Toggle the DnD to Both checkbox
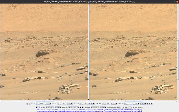This screenshot has height=112, width=179. [133, 107]
